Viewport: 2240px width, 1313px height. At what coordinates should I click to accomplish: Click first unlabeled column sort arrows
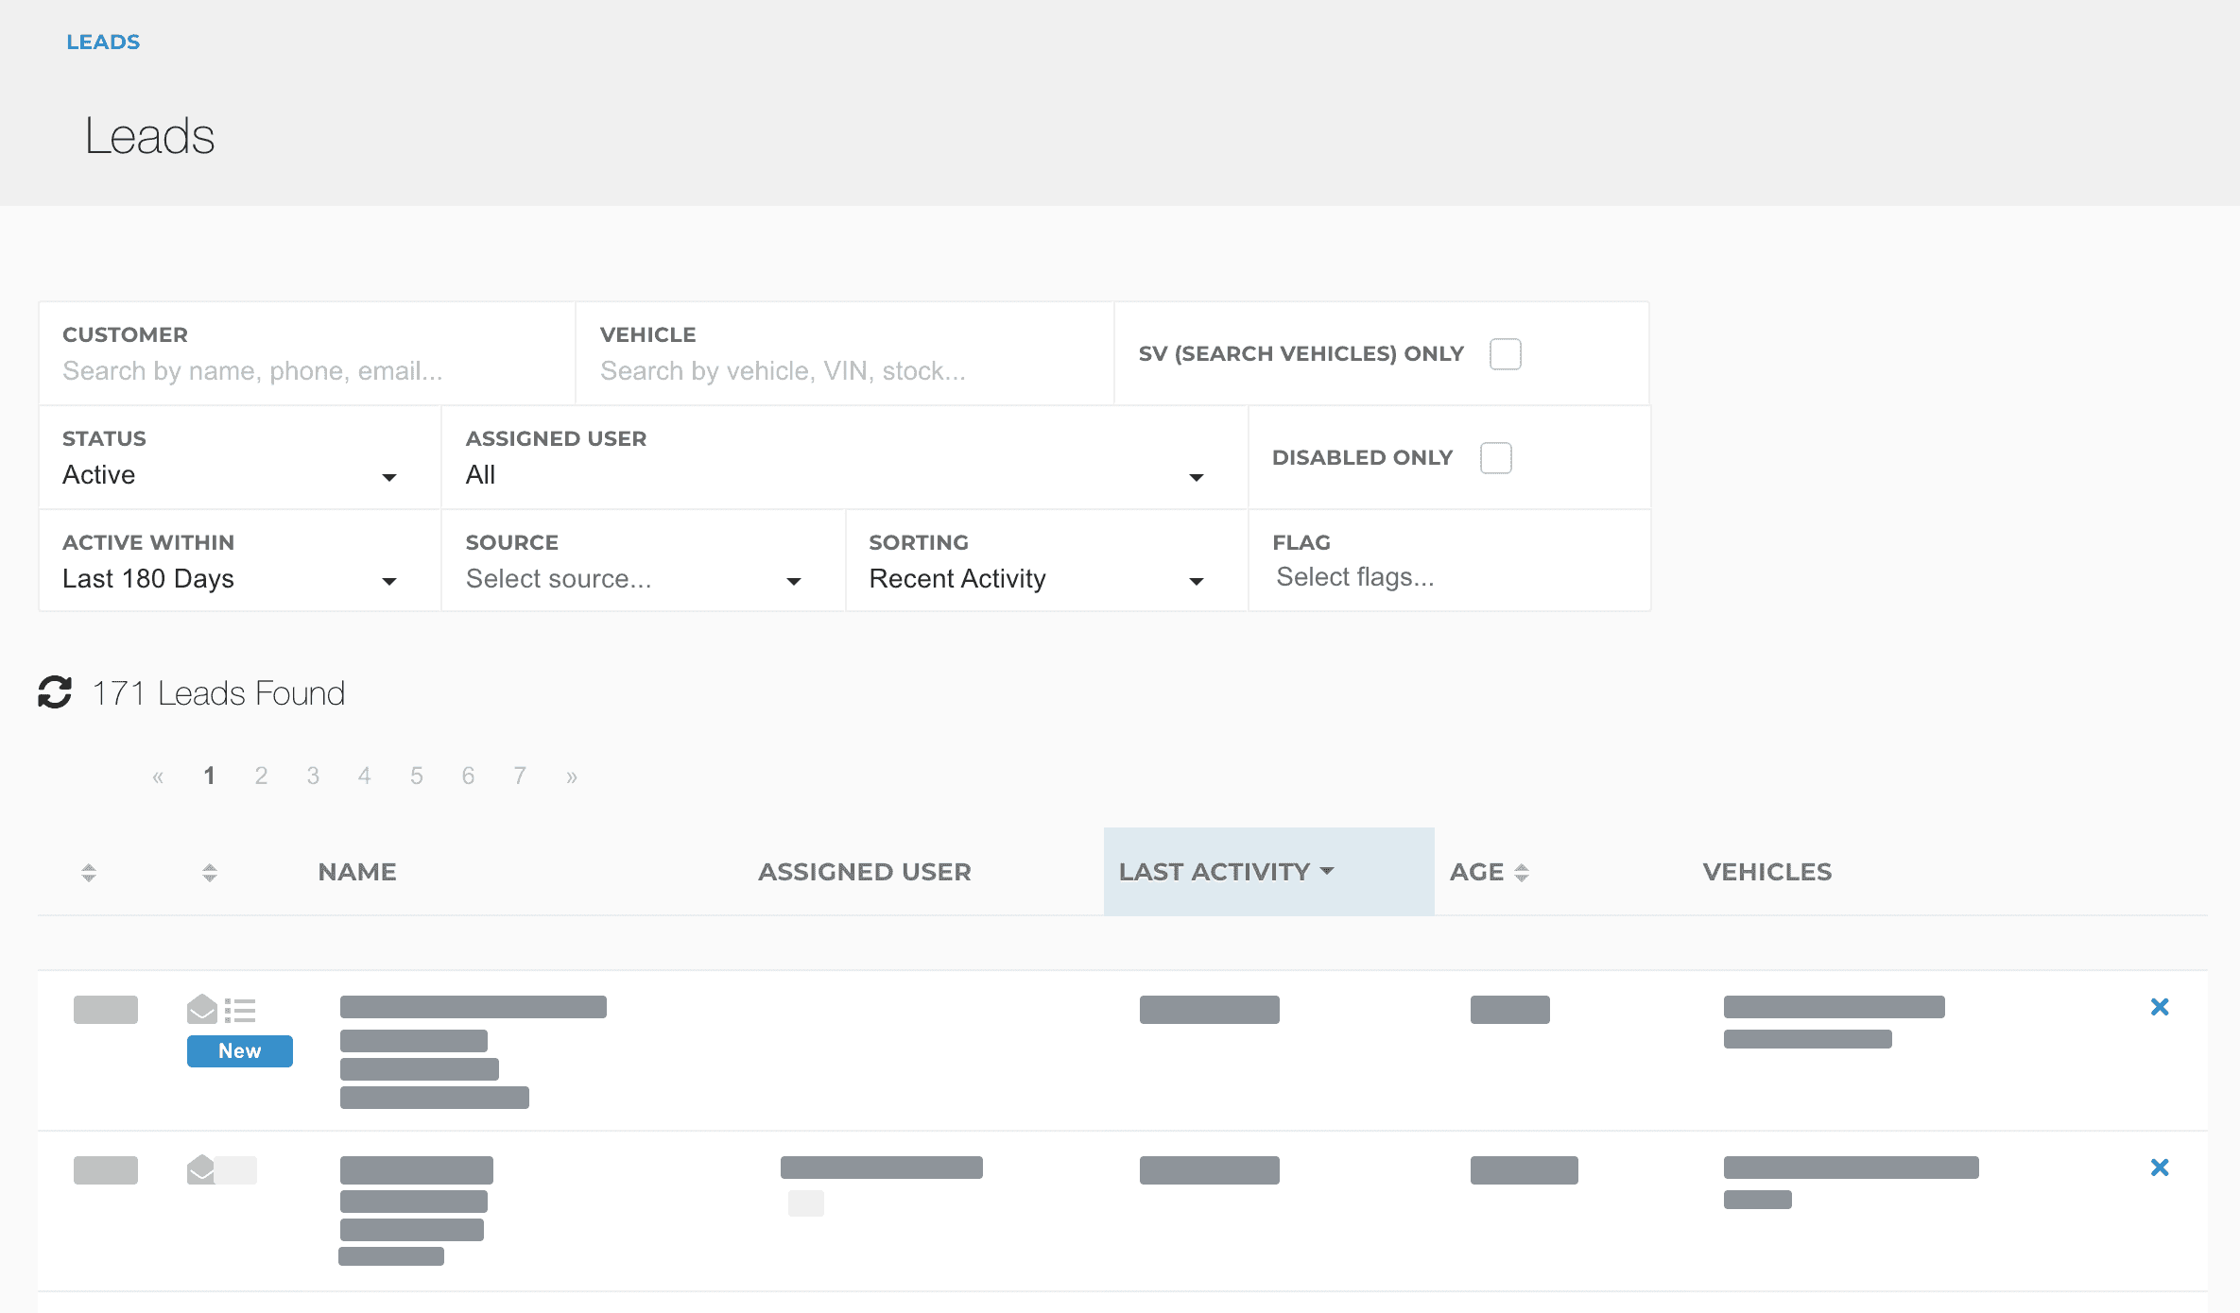pos(89,872)
